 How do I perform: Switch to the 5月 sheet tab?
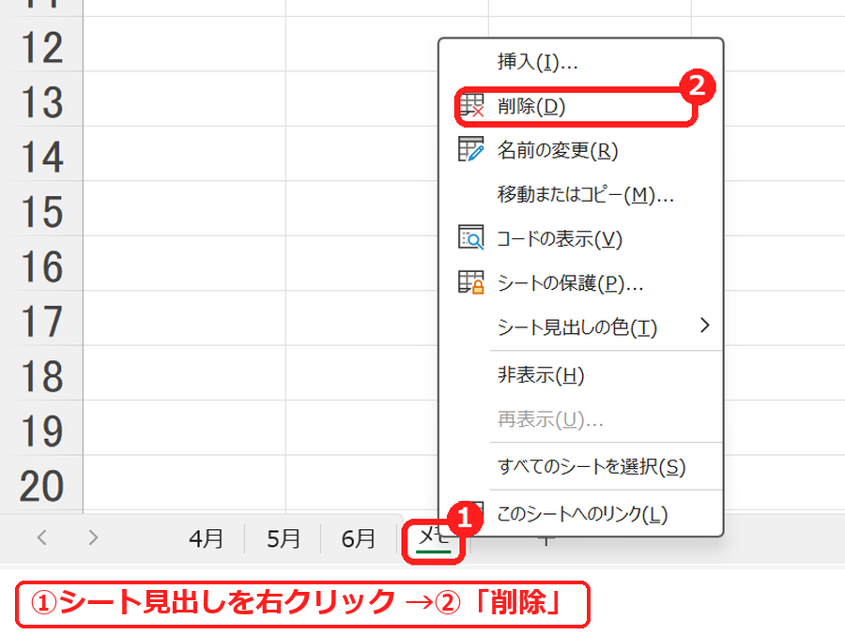pos(284,538)
